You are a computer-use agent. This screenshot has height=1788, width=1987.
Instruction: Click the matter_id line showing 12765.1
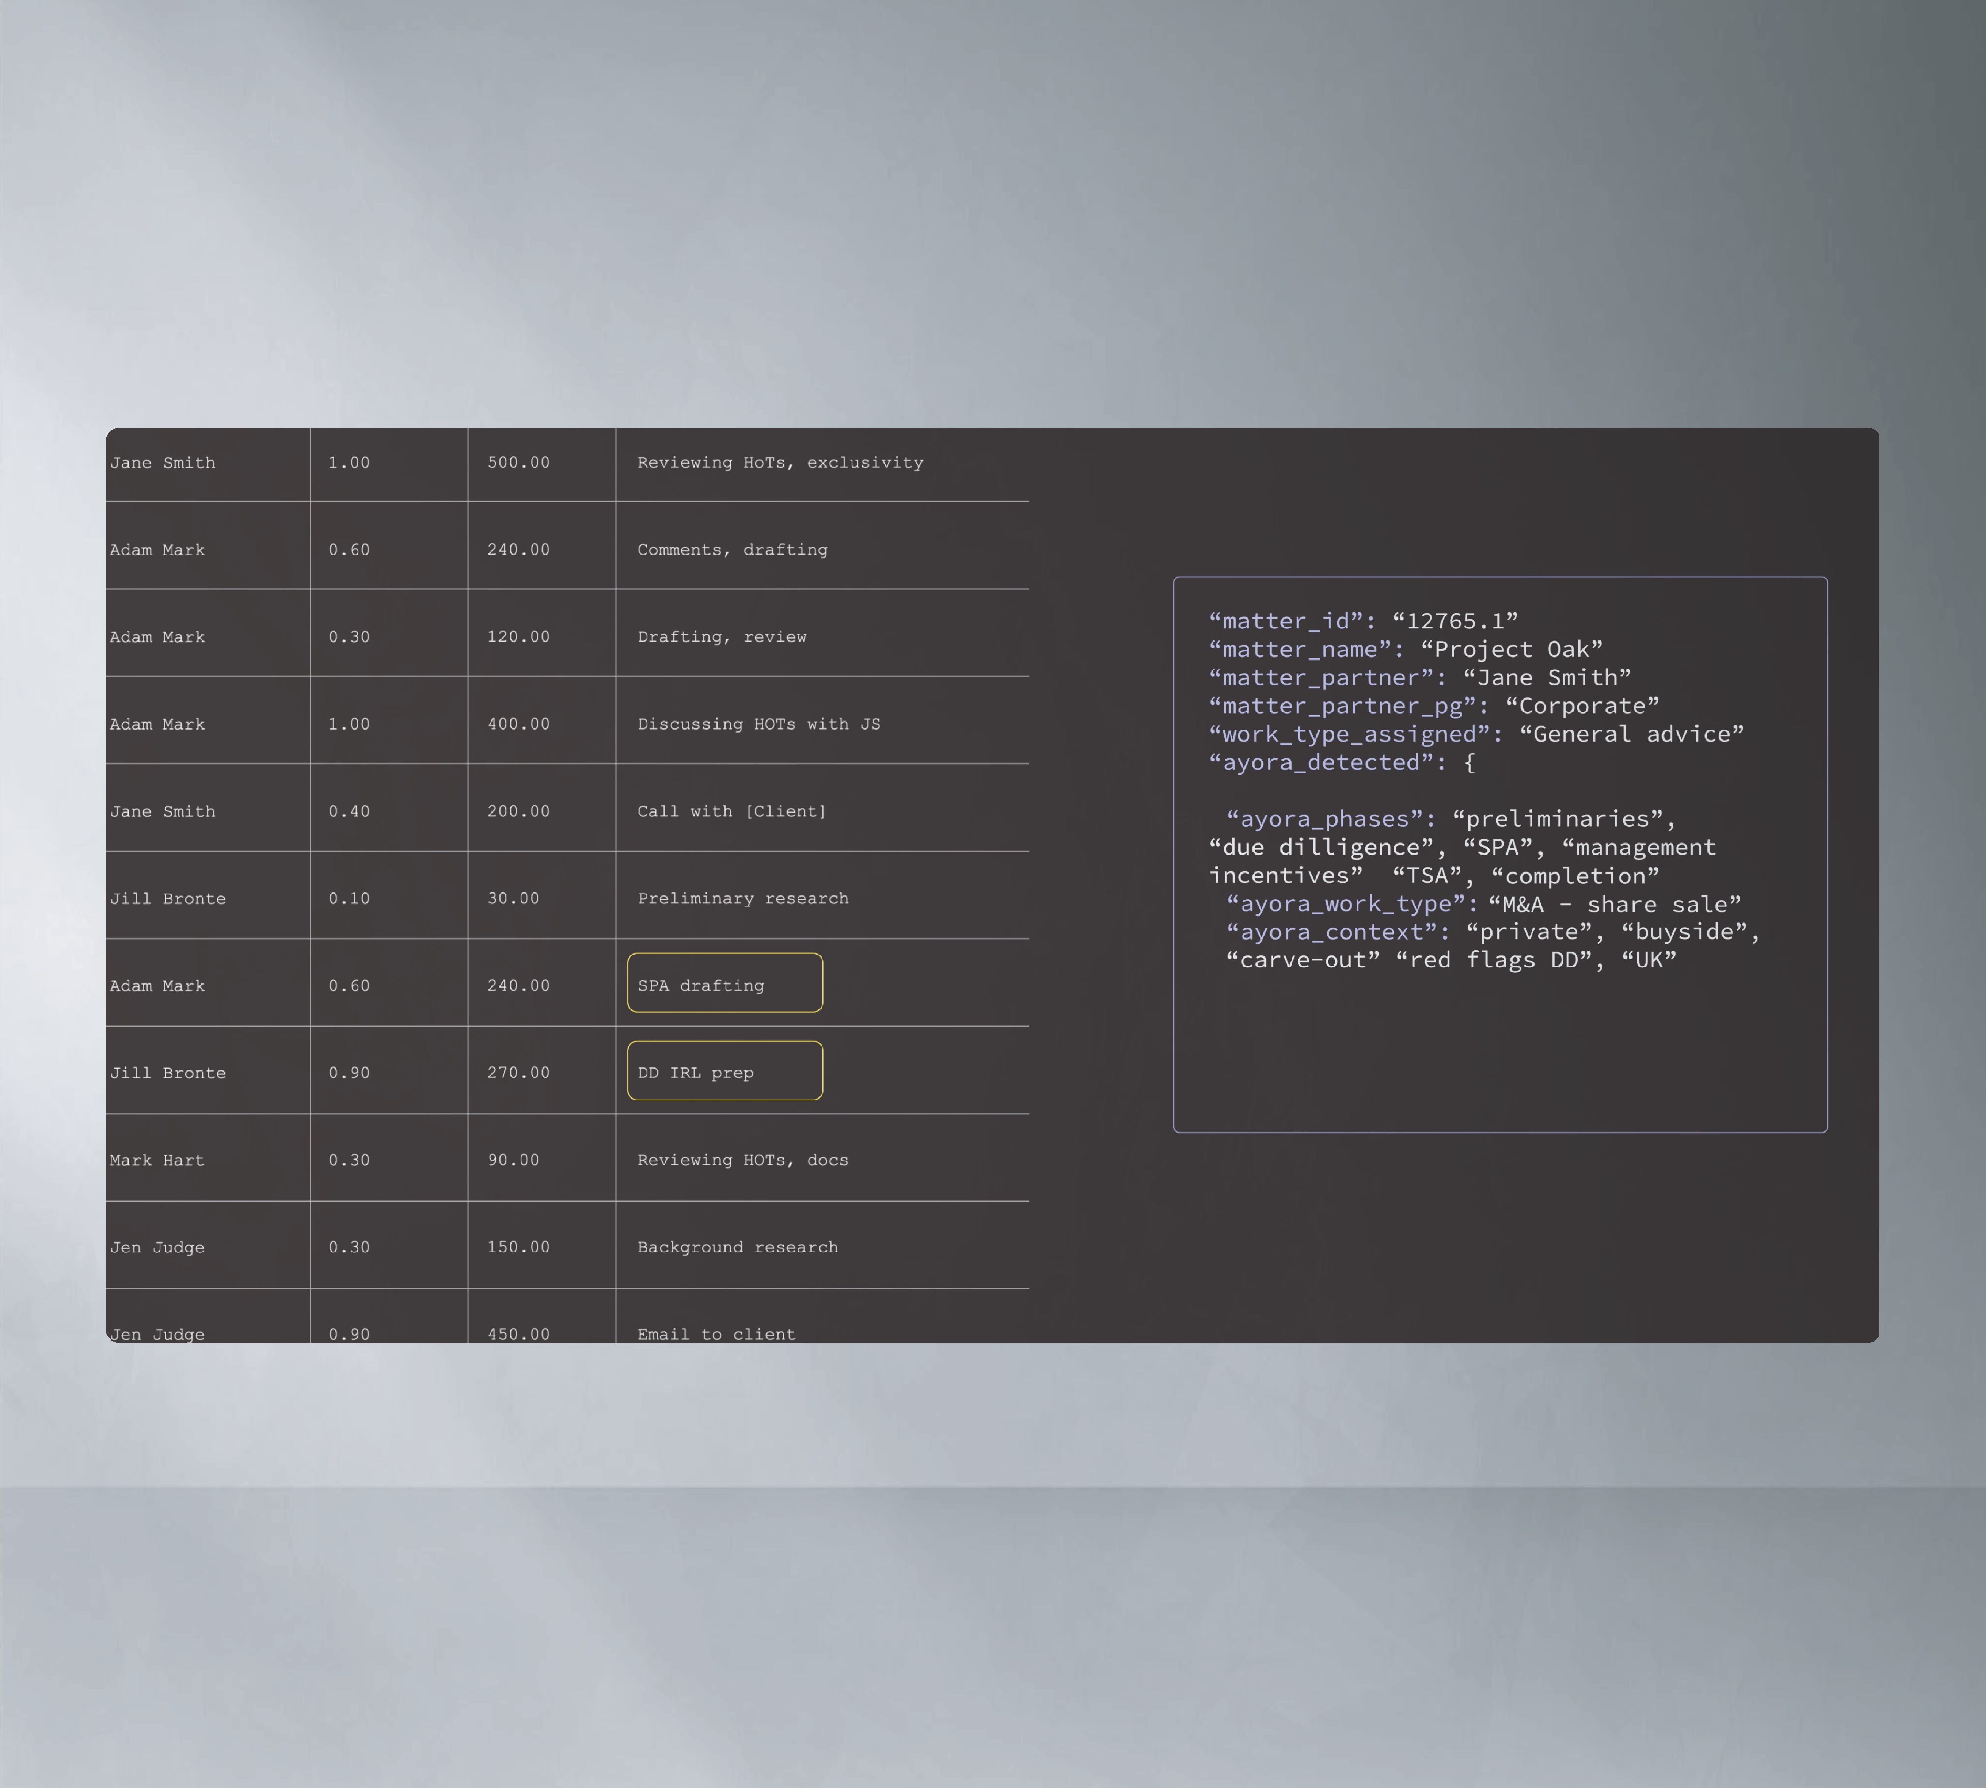1363,621
